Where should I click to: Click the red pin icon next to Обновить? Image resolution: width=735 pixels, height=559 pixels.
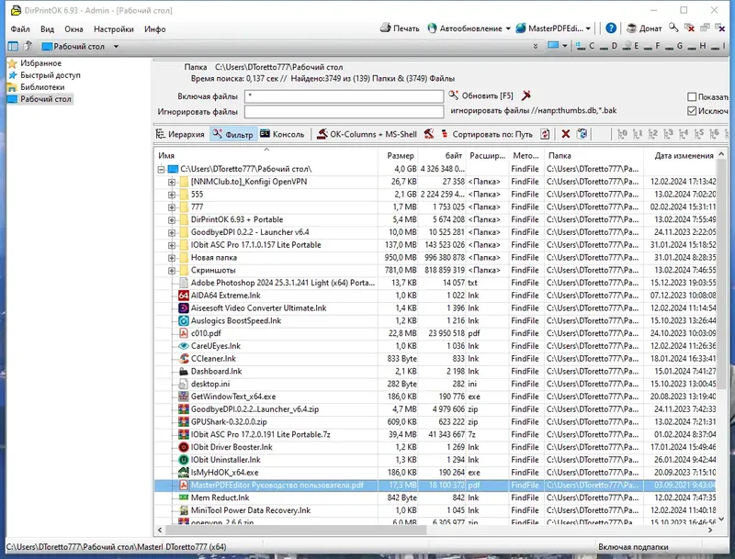pos(526,95)
